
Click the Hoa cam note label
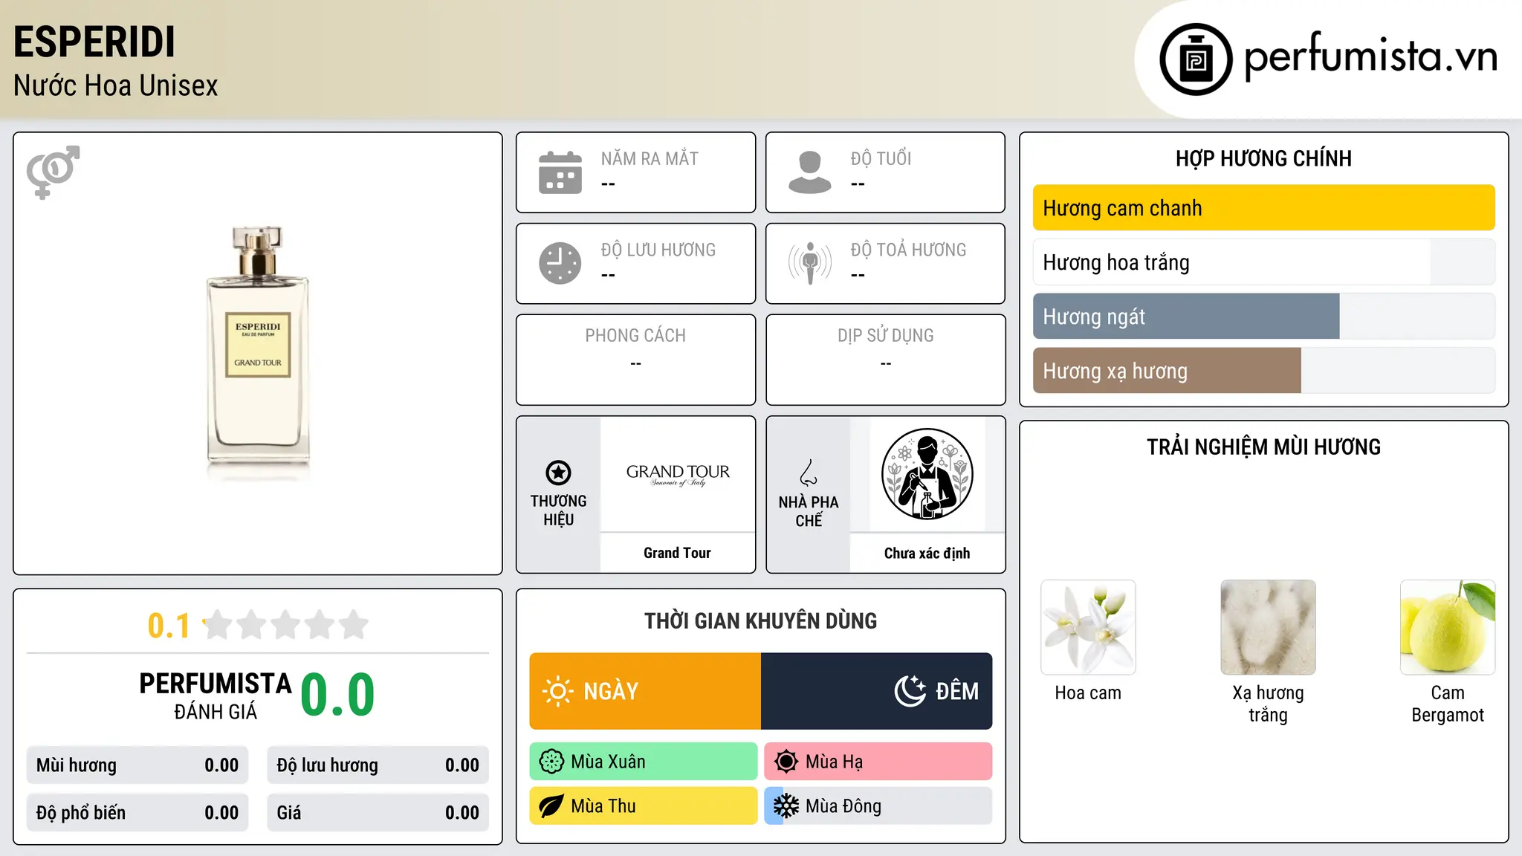pyautogui.click(x=1088, y=693)
